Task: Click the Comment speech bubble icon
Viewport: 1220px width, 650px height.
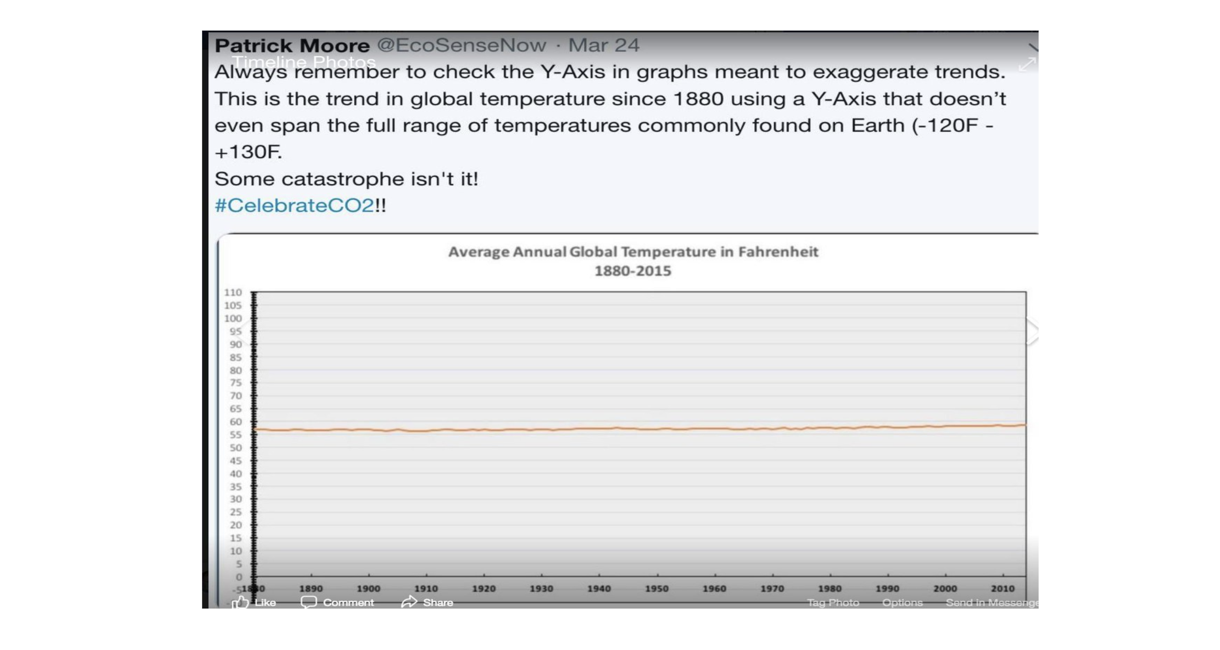Action: [x=308, y=602]
